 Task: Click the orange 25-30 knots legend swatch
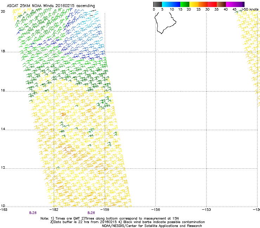coord(203,4)
